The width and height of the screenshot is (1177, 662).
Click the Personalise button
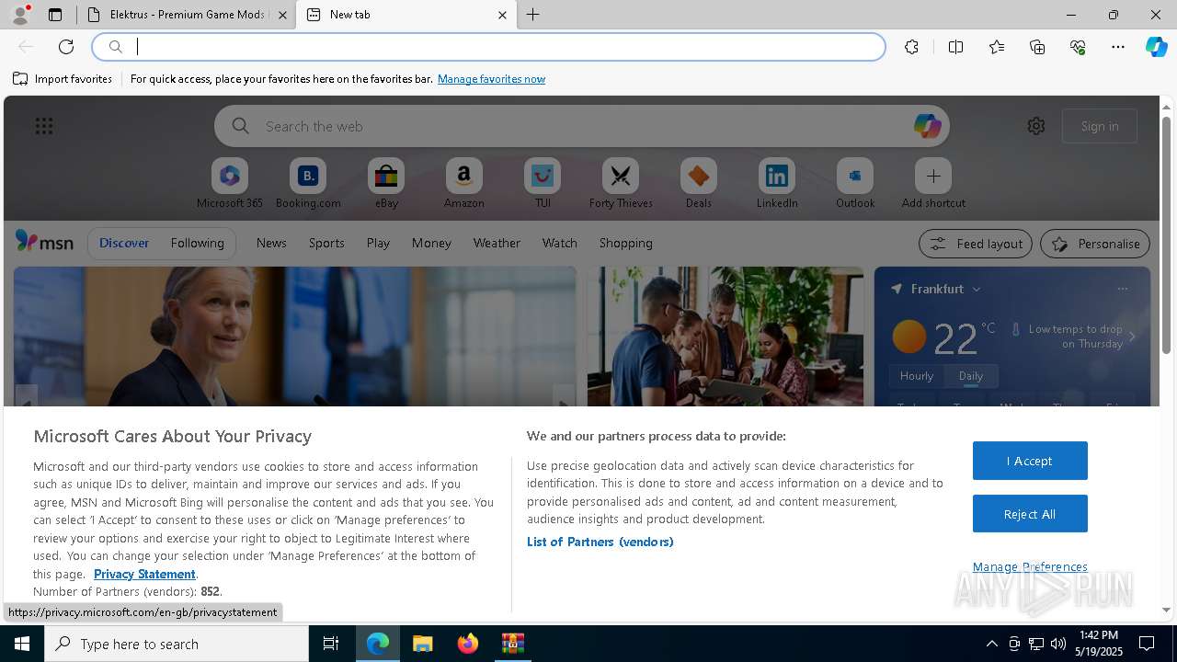(1095, 244)
